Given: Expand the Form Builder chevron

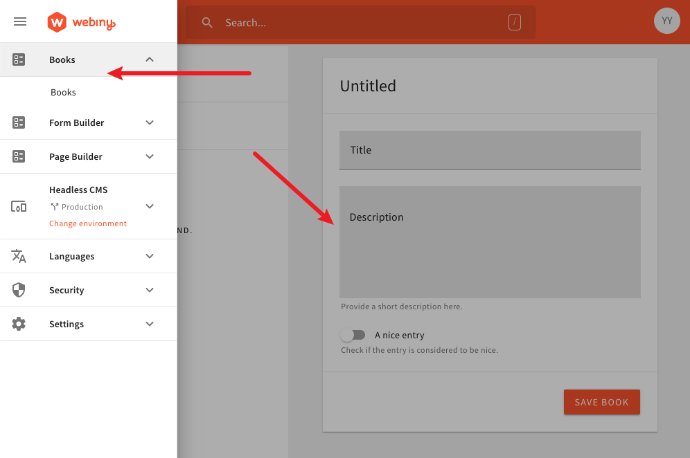Looking at the screenshot, I should (150, 122).
